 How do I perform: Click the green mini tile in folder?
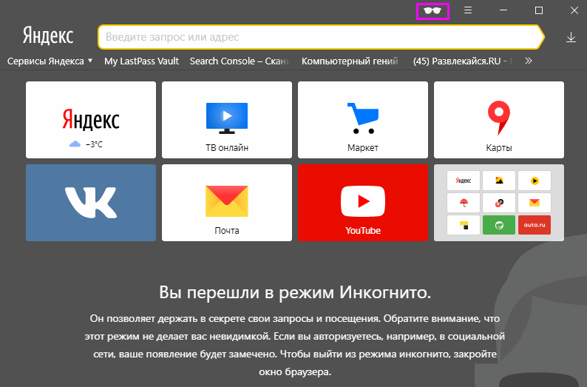pos(499,225)
